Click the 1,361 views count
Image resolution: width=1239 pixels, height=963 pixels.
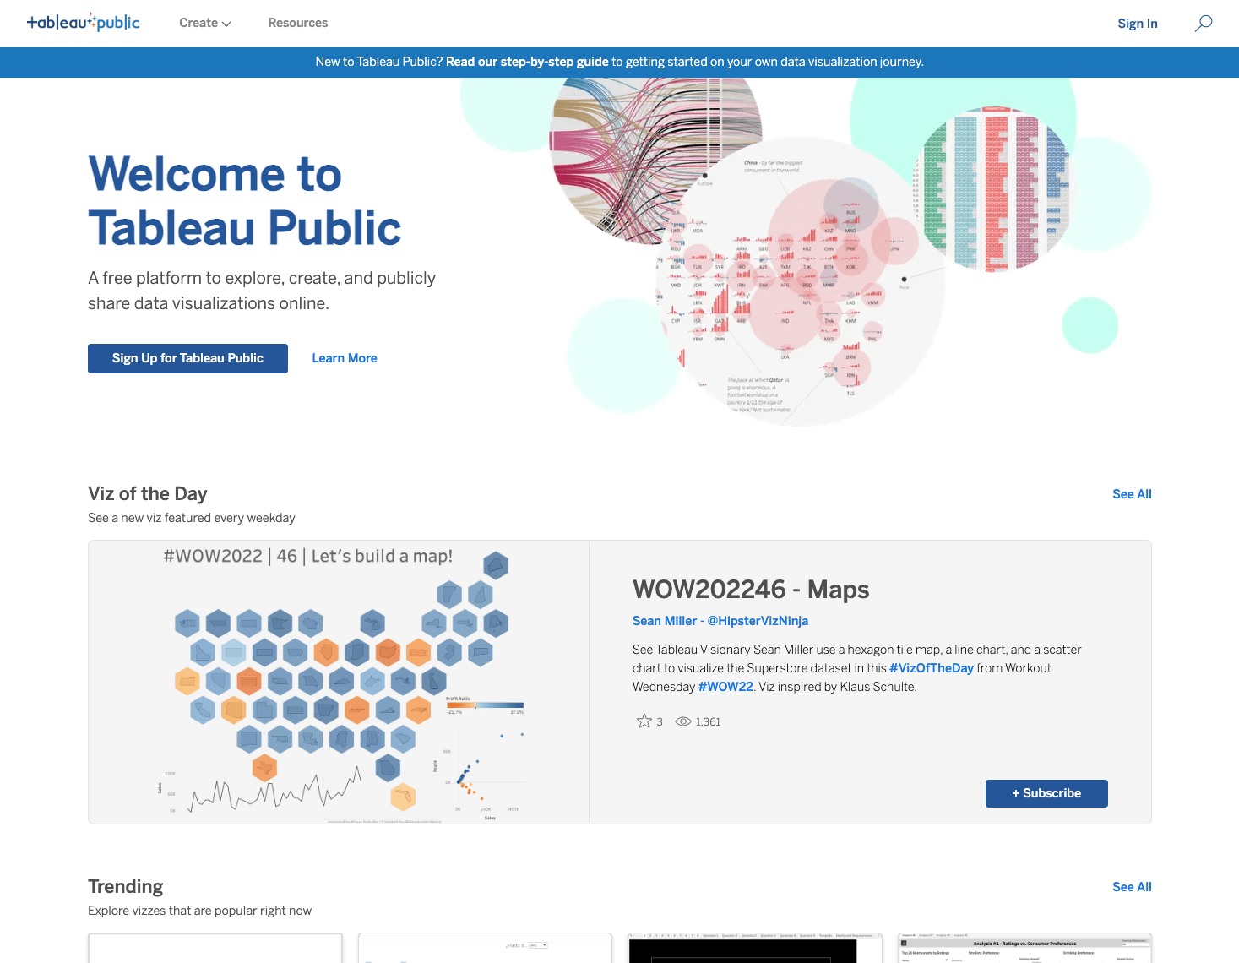(x=709, y=722)
